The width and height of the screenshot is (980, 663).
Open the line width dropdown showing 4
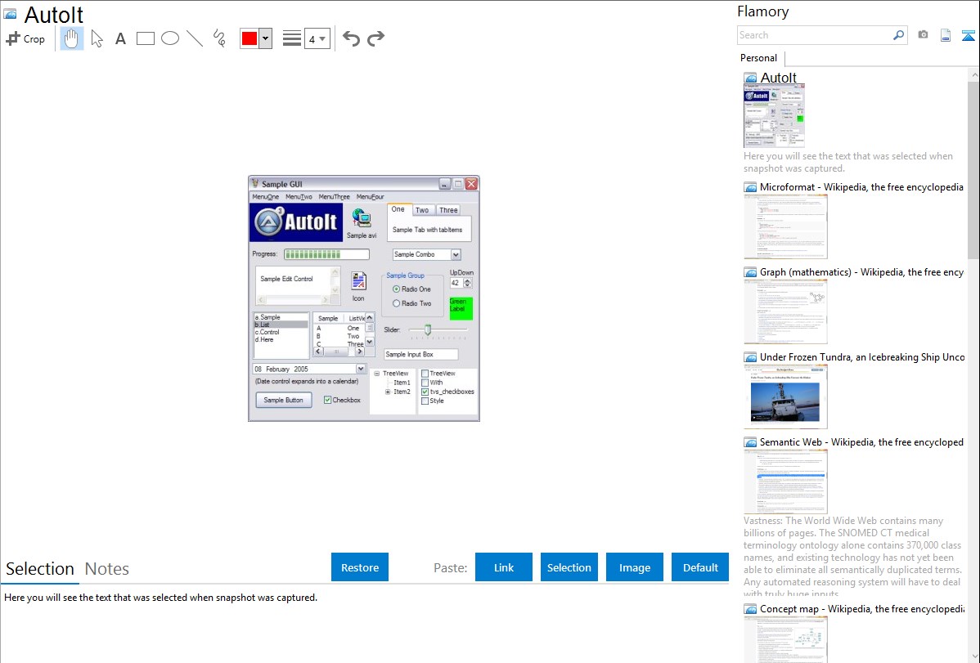click(x=317, y=38)
